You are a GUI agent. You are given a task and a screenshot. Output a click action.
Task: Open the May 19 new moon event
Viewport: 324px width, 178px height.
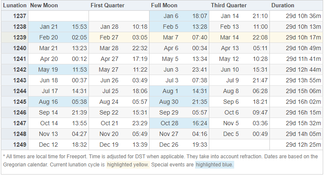point(48,69)
